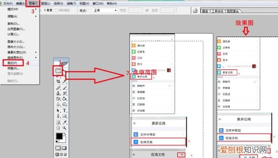Open the 文件(F) menu
278x158 pixels.
[8, 3]
